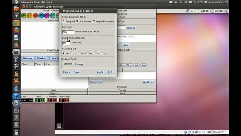Open the Dropbox indicator in the top panel
The image size is (241, 136).
171,2
